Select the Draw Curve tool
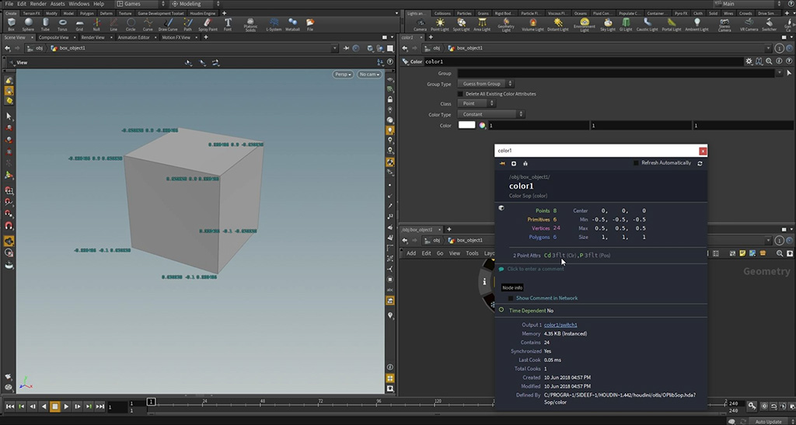 click(169, 23)
